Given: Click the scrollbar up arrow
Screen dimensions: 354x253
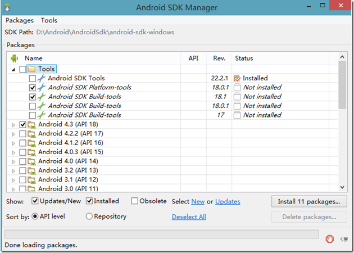Looking at the screenshot, I should point(342,57).
